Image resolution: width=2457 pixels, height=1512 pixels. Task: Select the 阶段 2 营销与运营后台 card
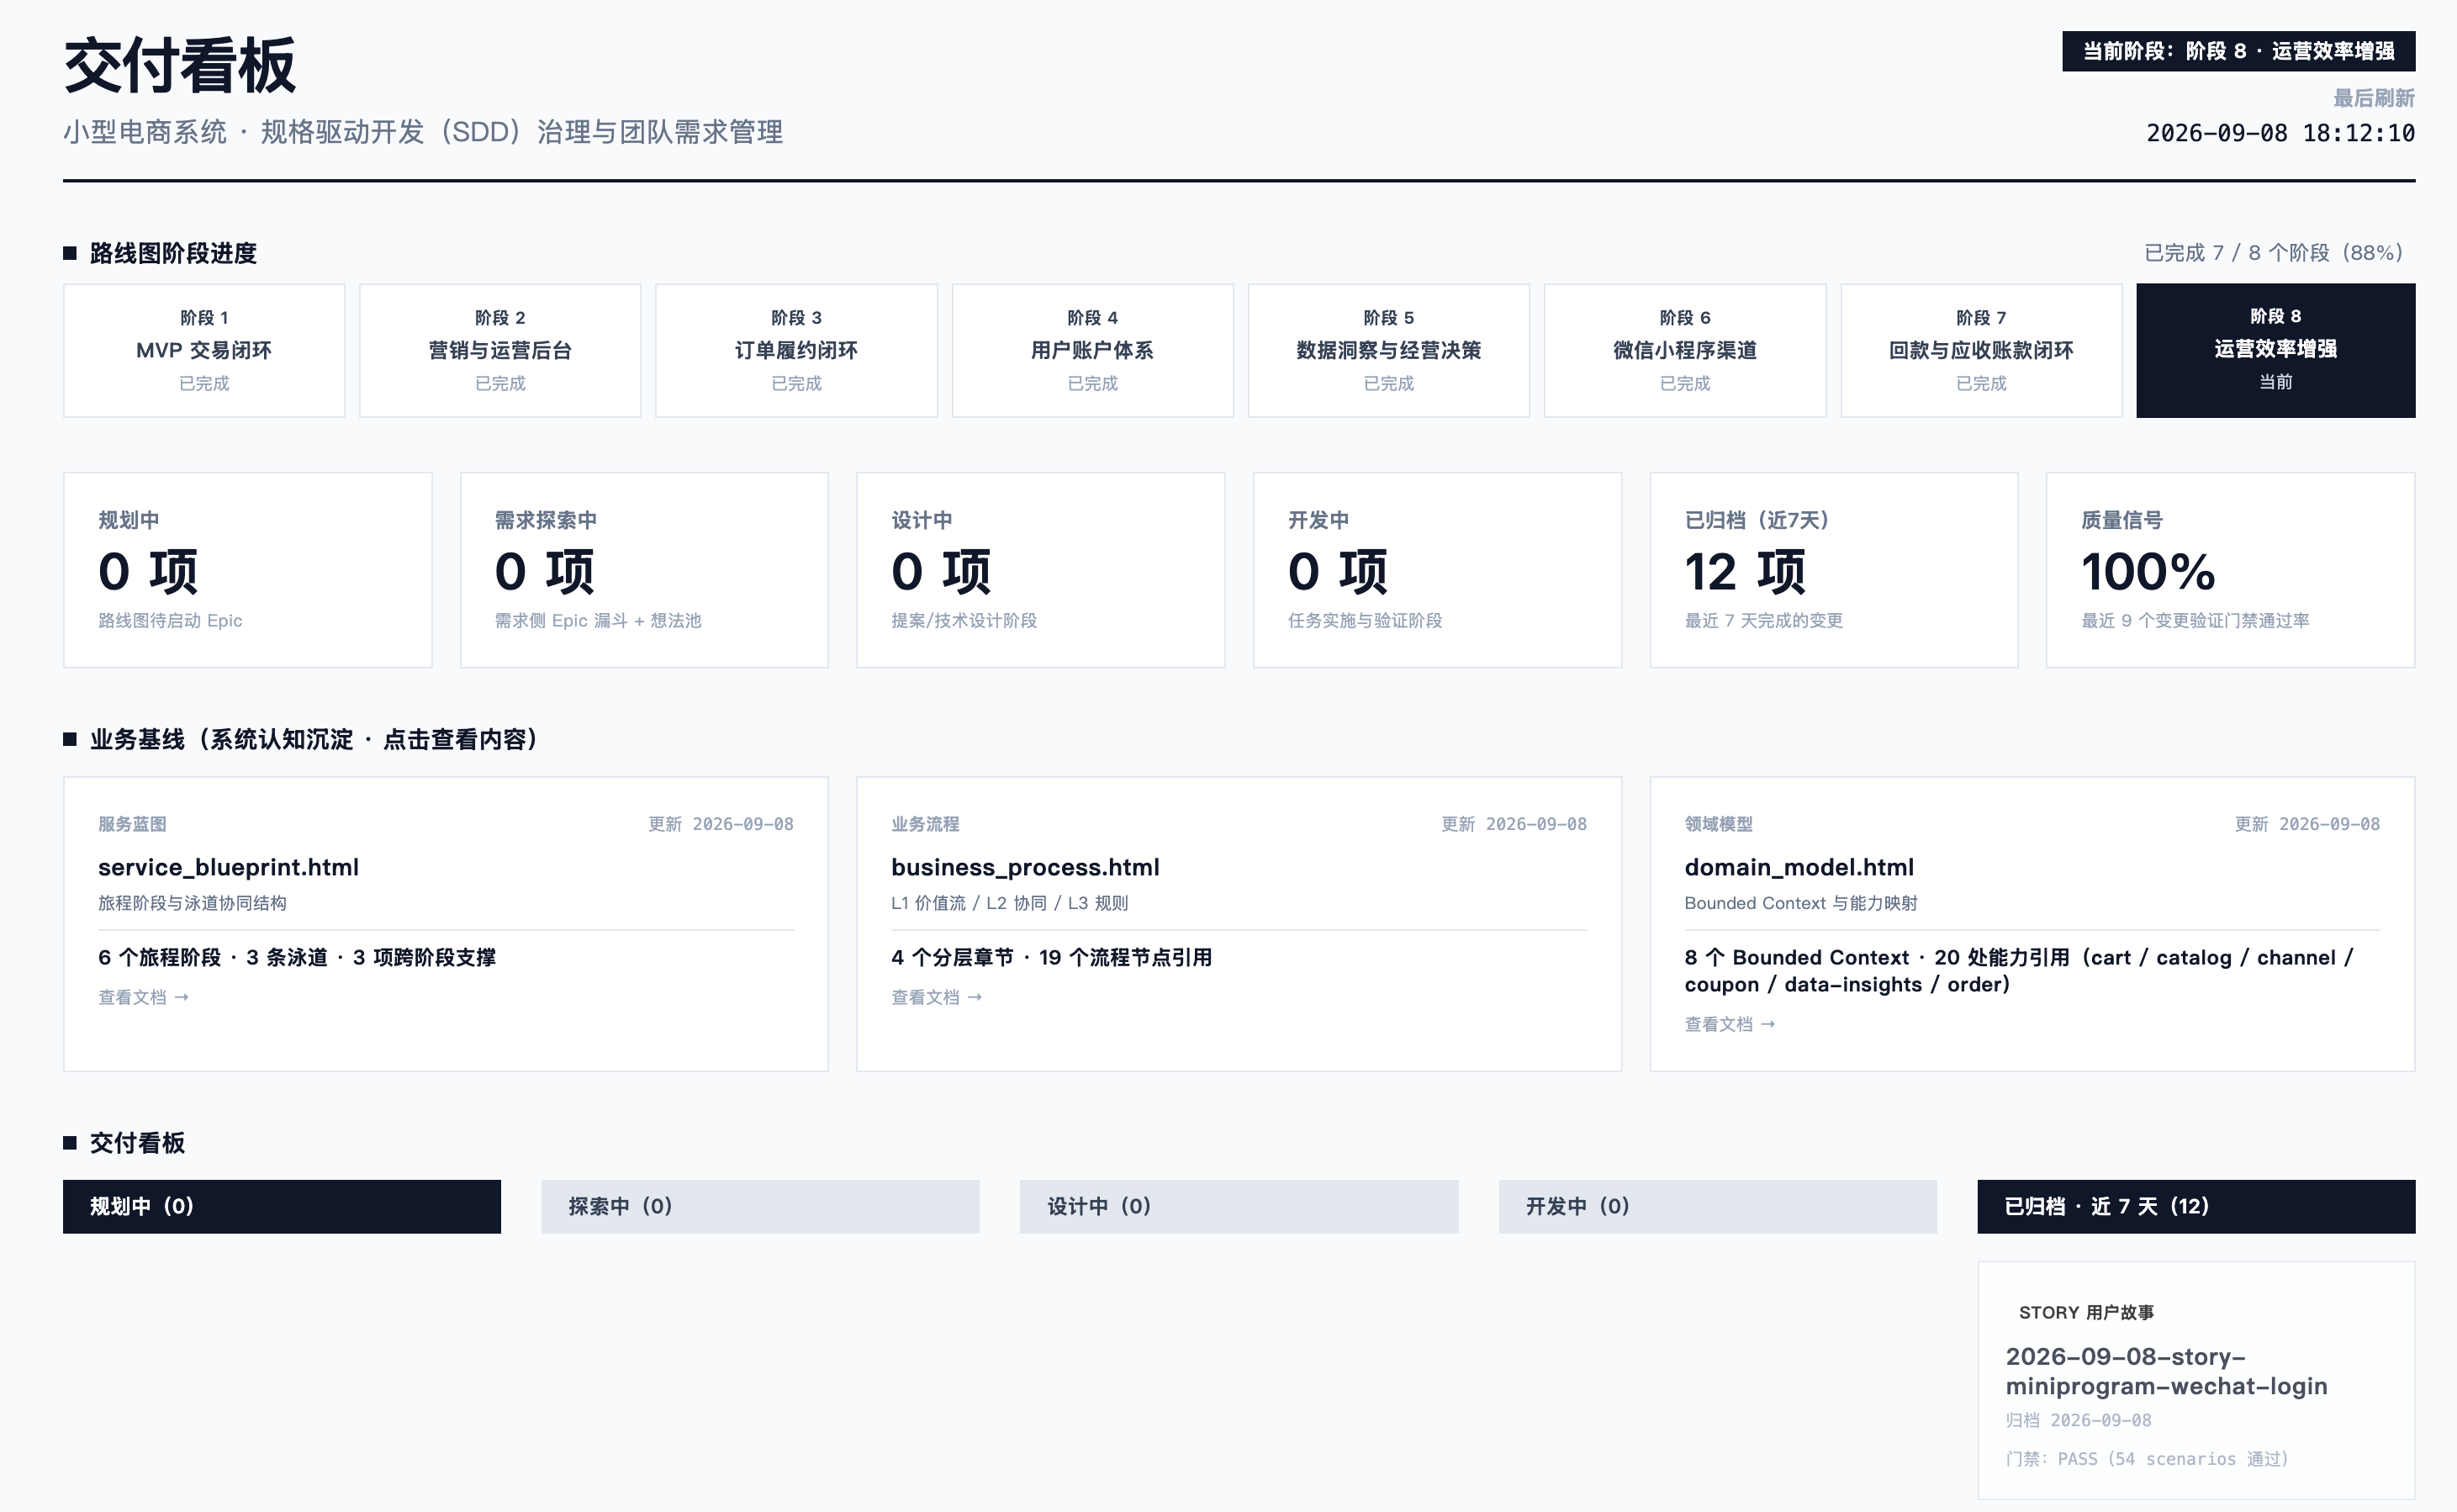(499, 350)
